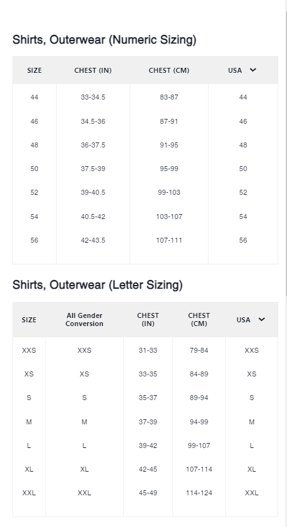Click M in the letter table USA column

252,422
